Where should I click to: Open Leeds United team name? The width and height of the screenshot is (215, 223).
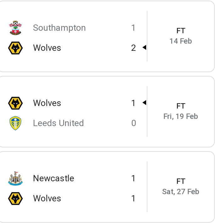click(58, 123)
